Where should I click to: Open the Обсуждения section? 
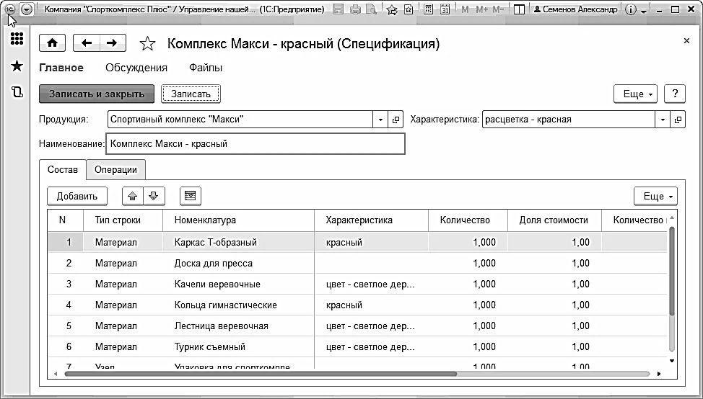[136, 68]
